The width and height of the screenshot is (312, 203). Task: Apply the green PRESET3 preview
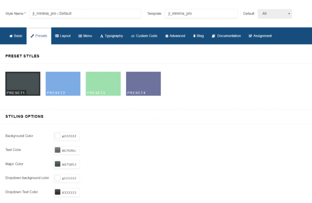103,83
